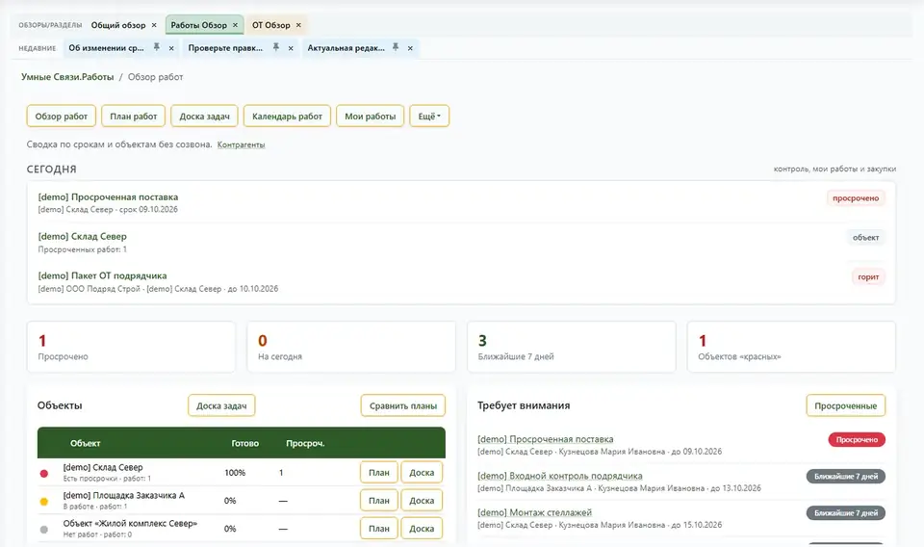The width and height of the screenshot is (924, 547).
Task: Click the горит badge
Action: 868,276
